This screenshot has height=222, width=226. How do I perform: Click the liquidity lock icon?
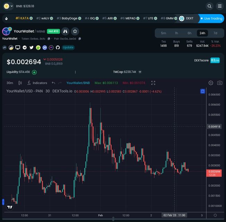(x=34, y=72)
